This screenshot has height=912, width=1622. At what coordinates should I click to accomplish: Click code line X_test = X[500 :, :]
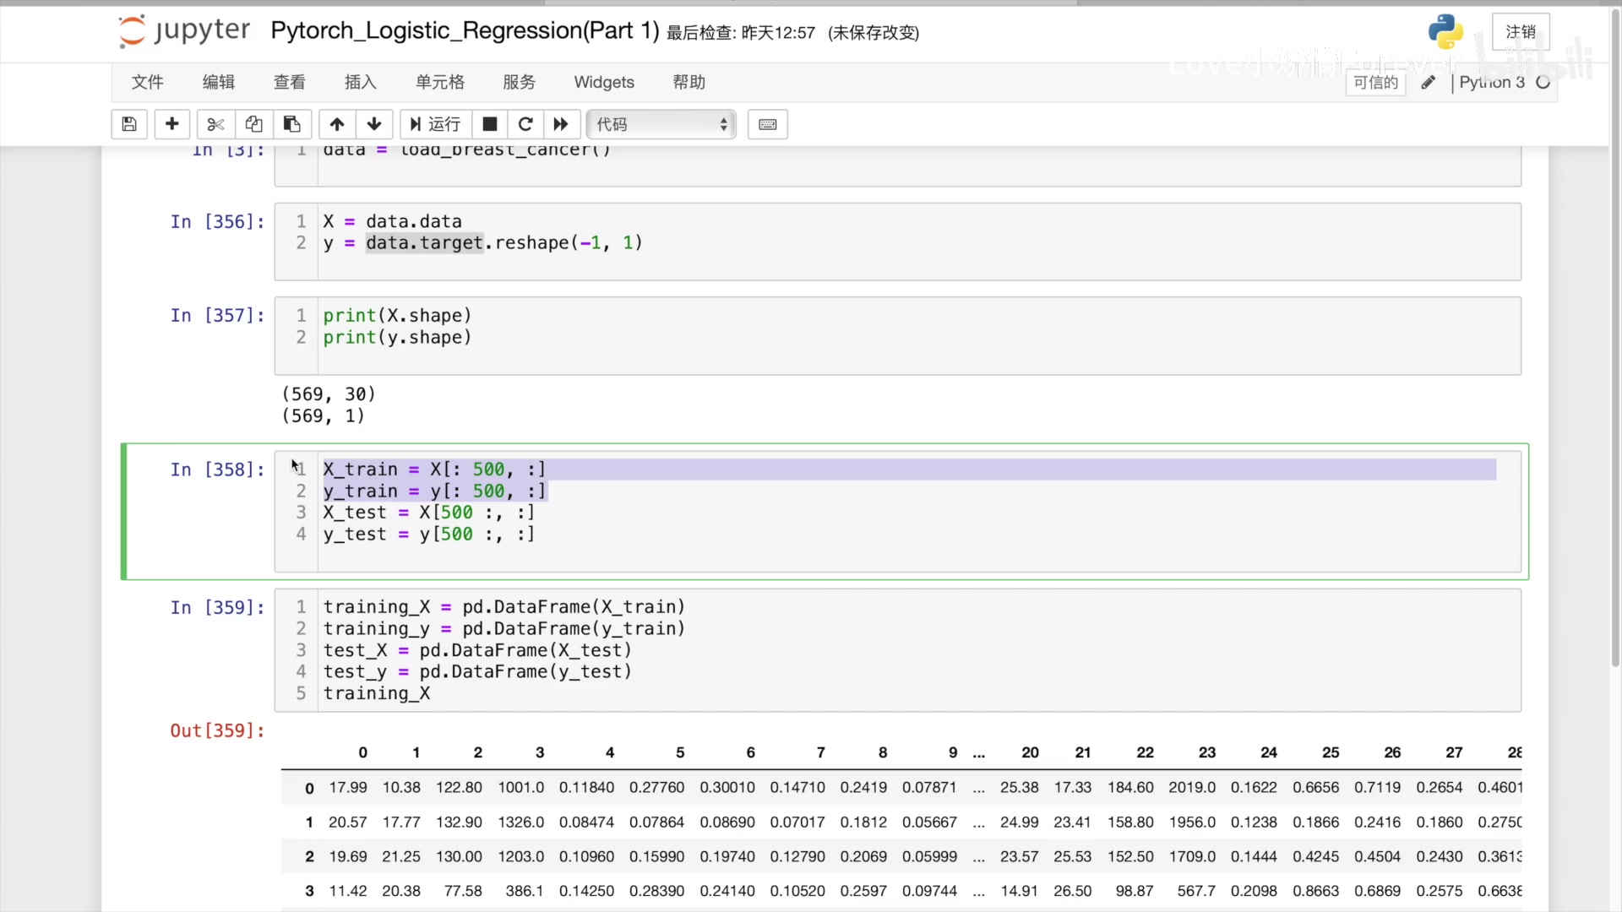tap(429, 513)
